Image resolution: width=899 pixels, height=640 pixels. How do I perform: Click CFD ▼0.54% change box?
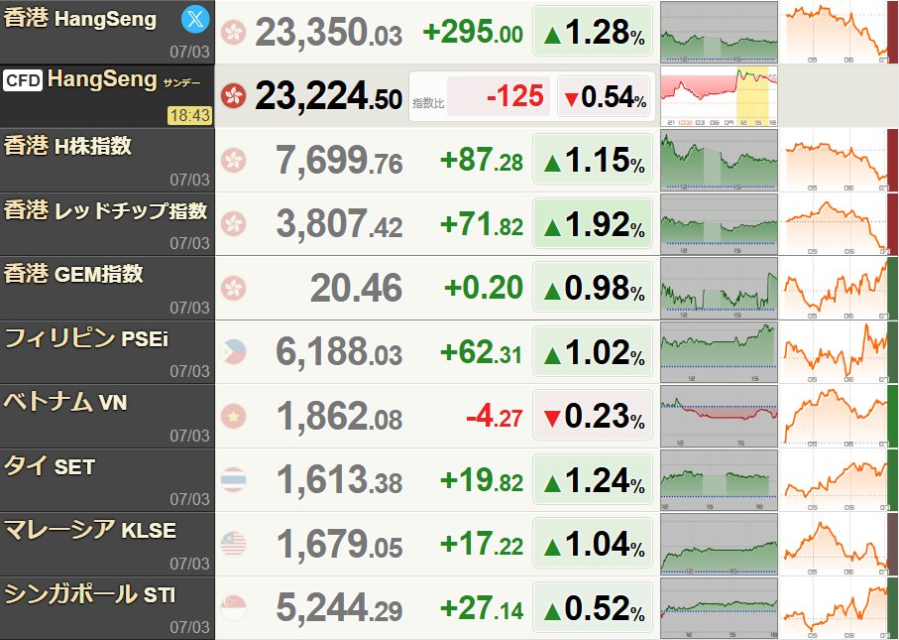606,96
